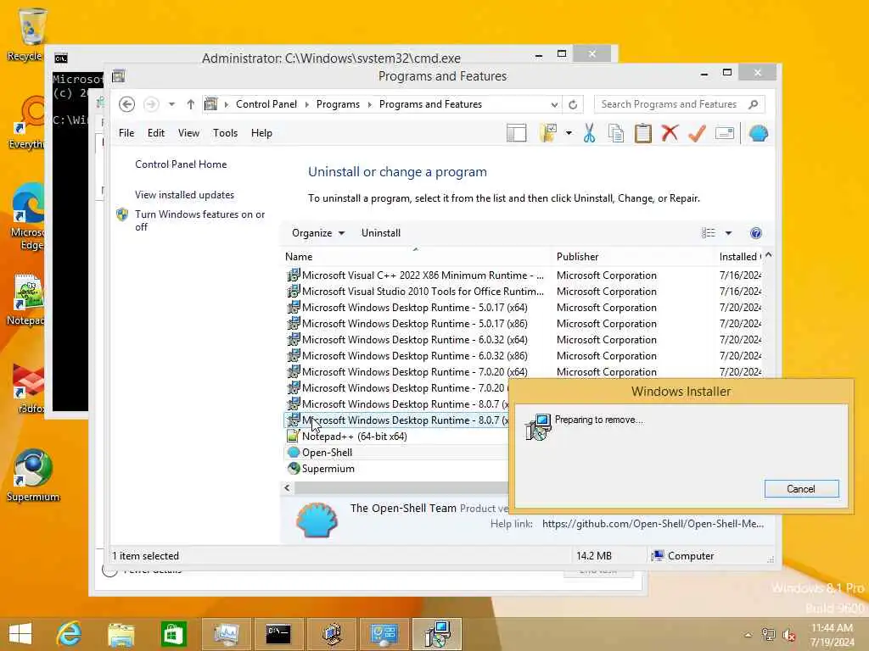Viewport: 869px width, 651px height.
Task: Click Turn Windows features on or off
Action: point(199,220)
